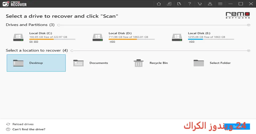Click HDD tag under drive E:
Viewport: 256px width, 134px height.
(x=192, y=42)
